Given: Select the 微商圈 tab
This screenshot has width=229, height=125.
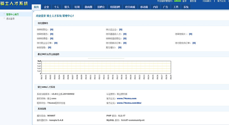Looking at the screenshot, I should [89, 7].
